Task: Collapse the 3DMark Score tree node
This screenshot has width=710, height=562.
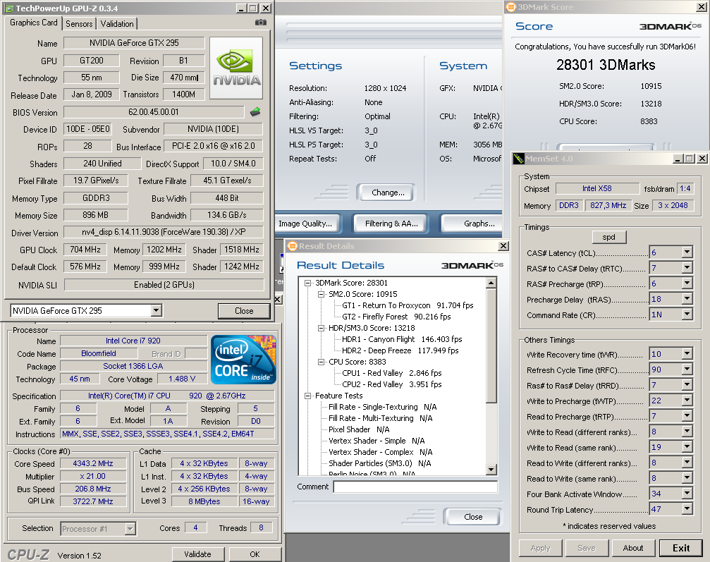Action: [308, 283]
